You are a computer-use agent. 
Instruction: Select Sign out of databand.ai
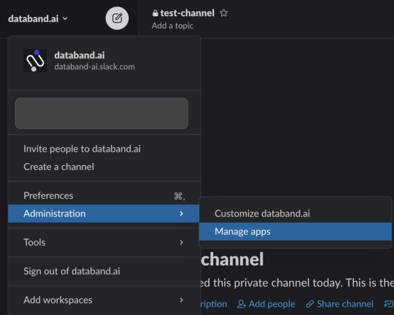pos(105,271)
